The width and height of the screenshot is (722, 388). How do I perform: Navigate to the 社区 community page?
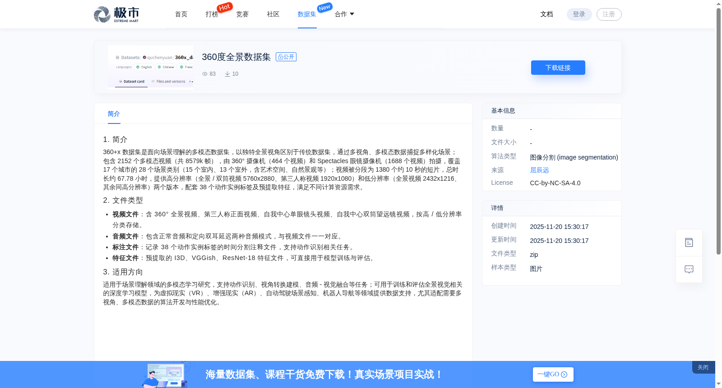(x=273, y=14)
